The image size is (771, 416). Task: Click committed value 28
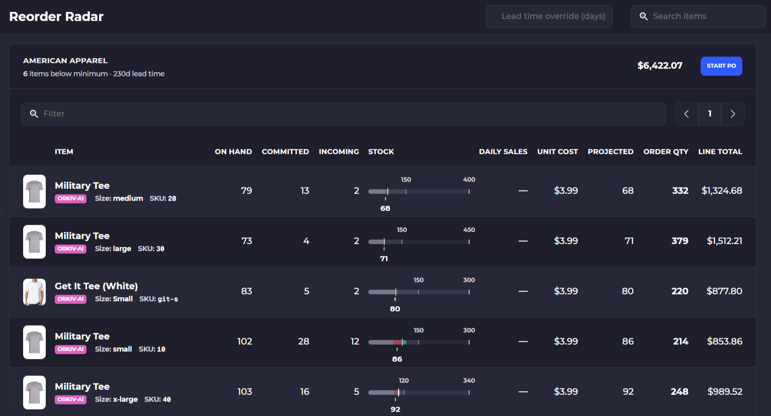point(304,342)
